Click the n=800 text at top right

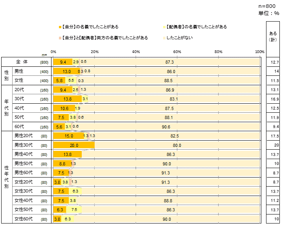point(267,6)
